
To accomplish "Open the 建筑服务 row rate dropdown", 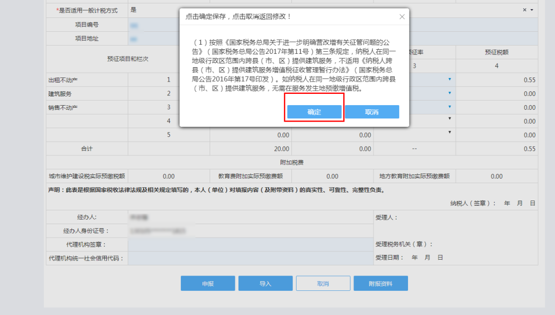I will pyautogui.click(x=450, y=93).
